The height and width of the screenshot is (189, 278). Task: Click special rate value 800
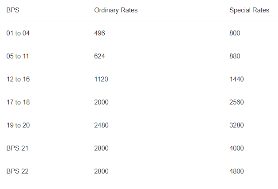point(235,33)
